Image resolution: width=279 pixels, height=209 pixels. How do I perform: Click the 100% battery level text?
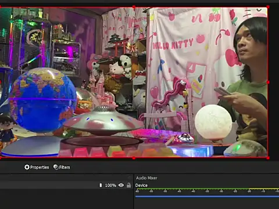(110, 185)
